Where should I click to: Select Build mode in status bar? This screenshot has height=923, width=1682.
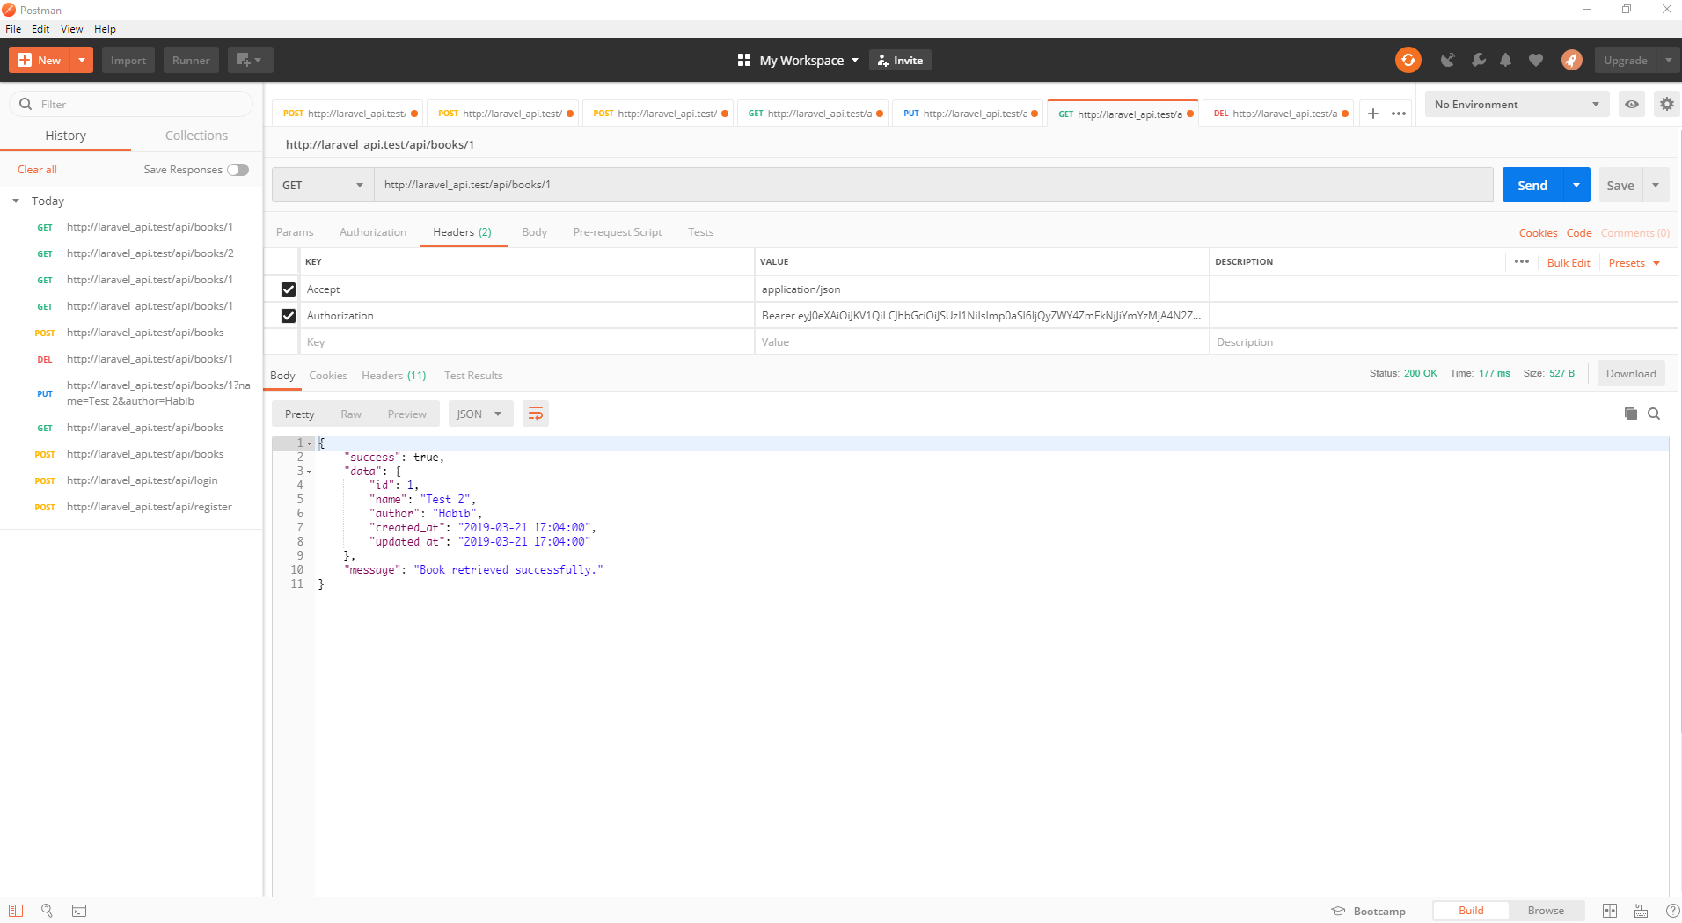pos(1471,911)
